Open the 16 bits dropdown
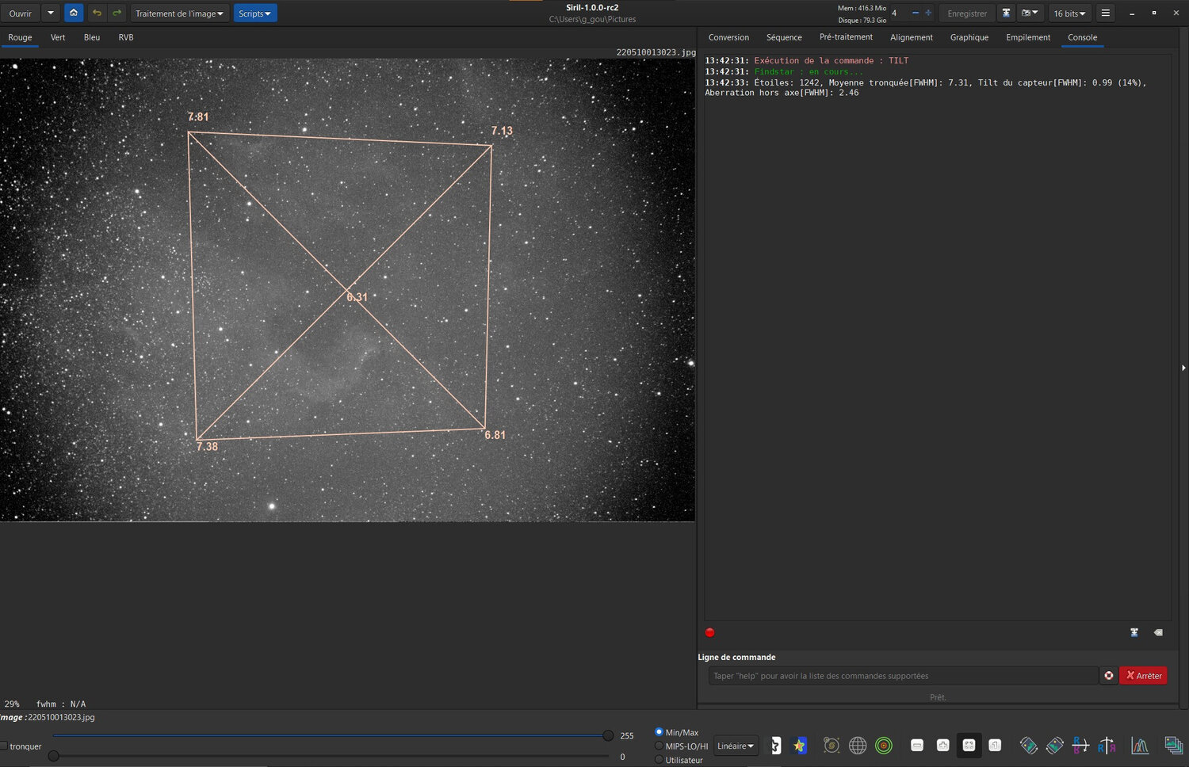 pos(1069,13)
